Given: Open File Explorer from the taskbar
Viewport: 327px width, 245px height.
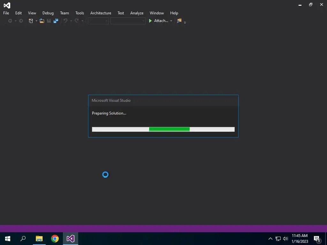Looking at the screenshot, I should point(39,239).
